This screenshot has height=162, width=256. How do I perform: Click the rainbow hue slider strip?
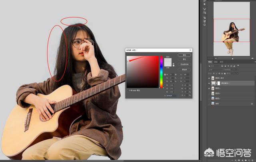click(x=162, y=72)
